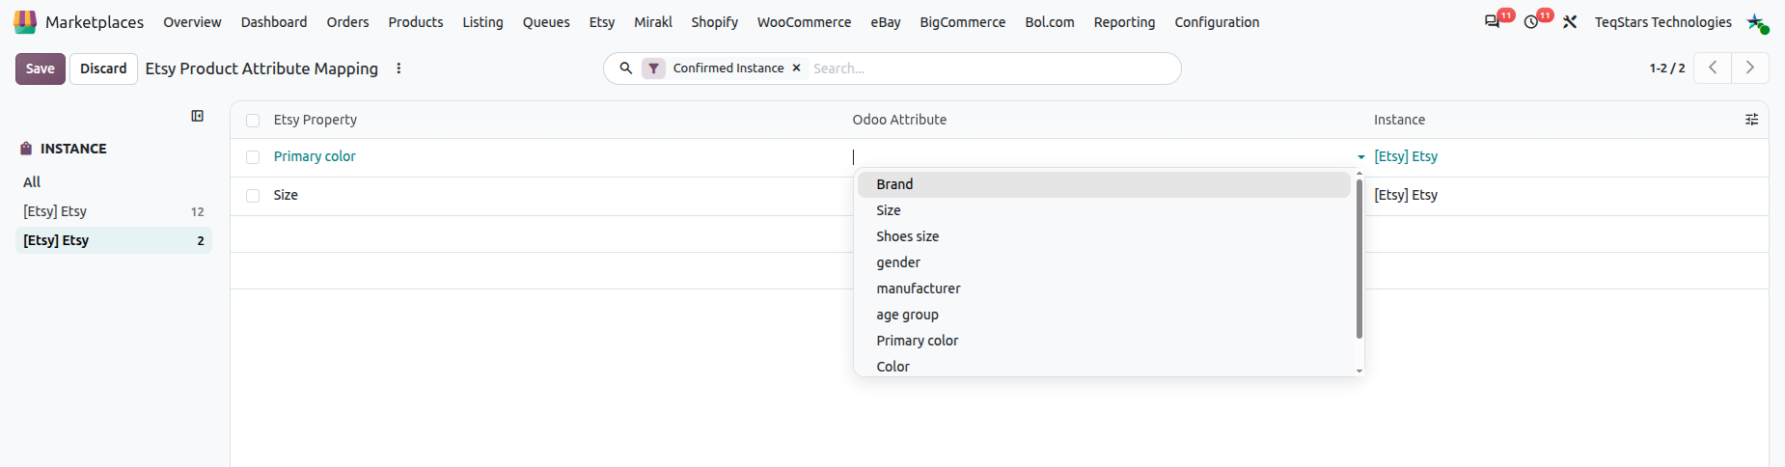1785x467 pixels.
Task: Choose gender option in dropdown
Action: (x=1104, y=262)
